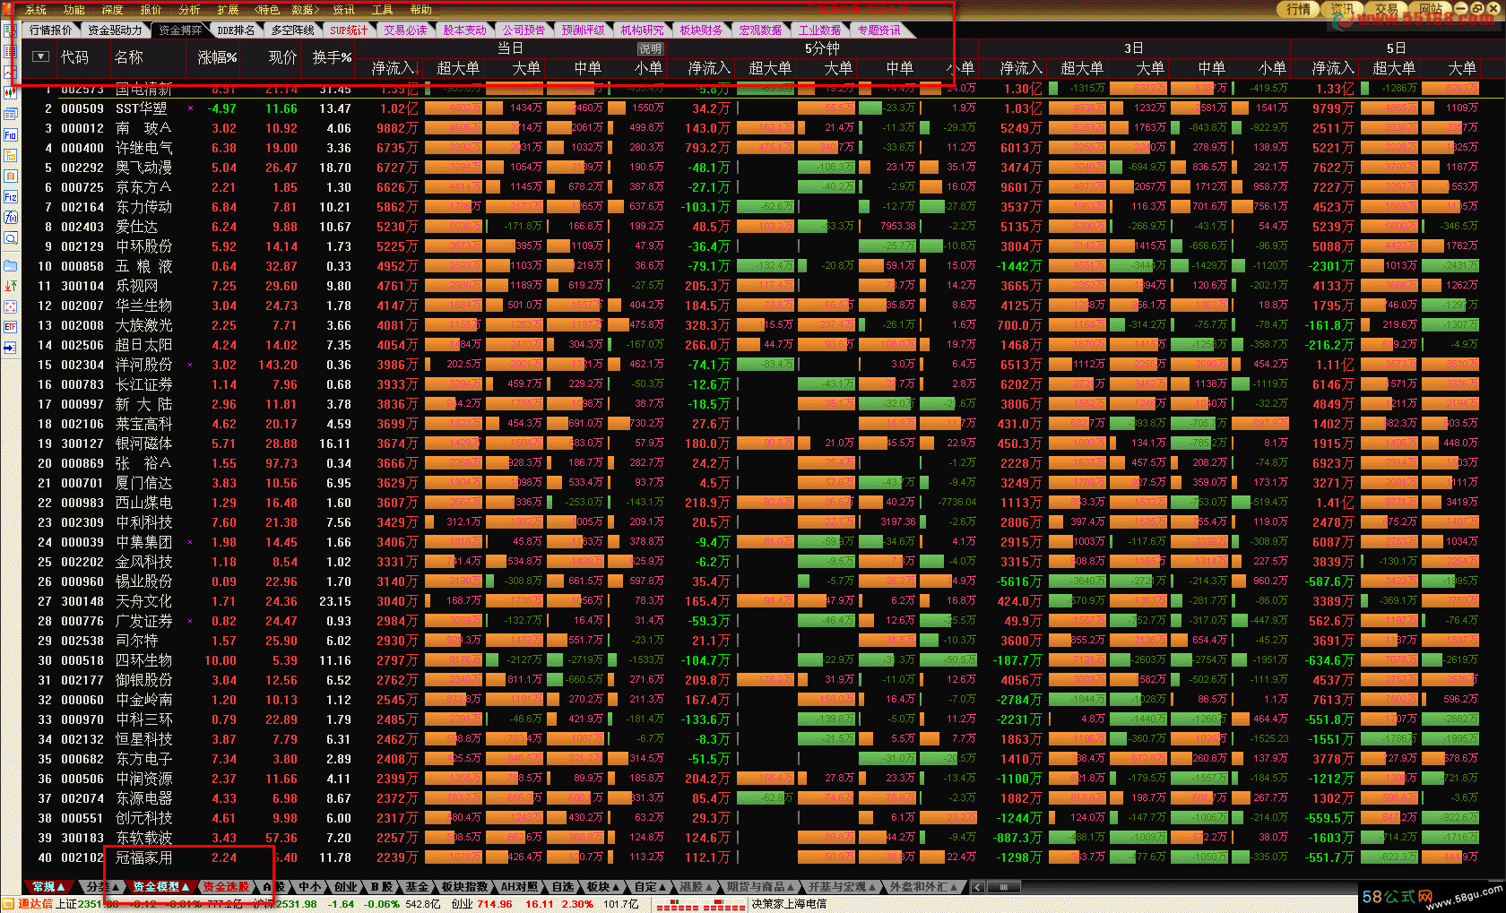Expand the 资金模型▲ bottom tab menu
Viewport: 1506px width, 913px height.
[160, 887]
